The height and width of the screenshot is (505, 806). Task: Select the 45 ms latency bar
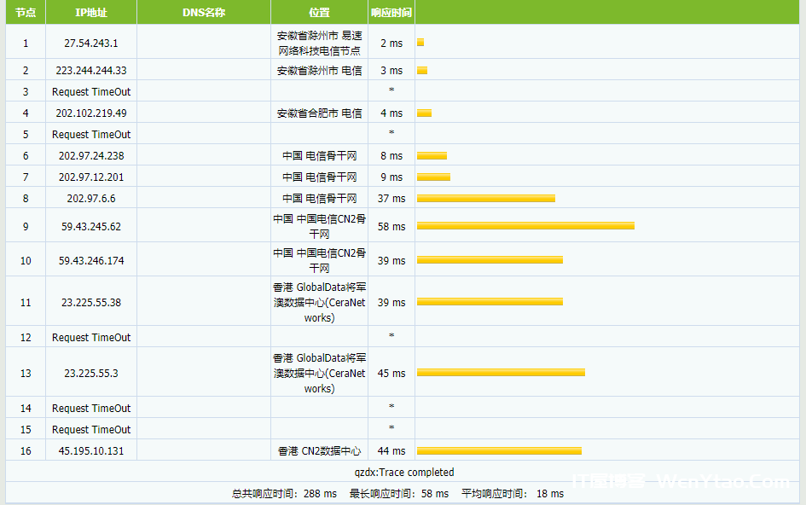(501, 373)
